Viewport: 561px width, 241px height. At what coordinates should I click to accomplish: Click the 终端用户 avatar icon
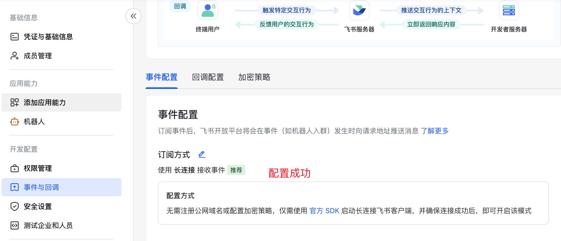pos(208,10)
